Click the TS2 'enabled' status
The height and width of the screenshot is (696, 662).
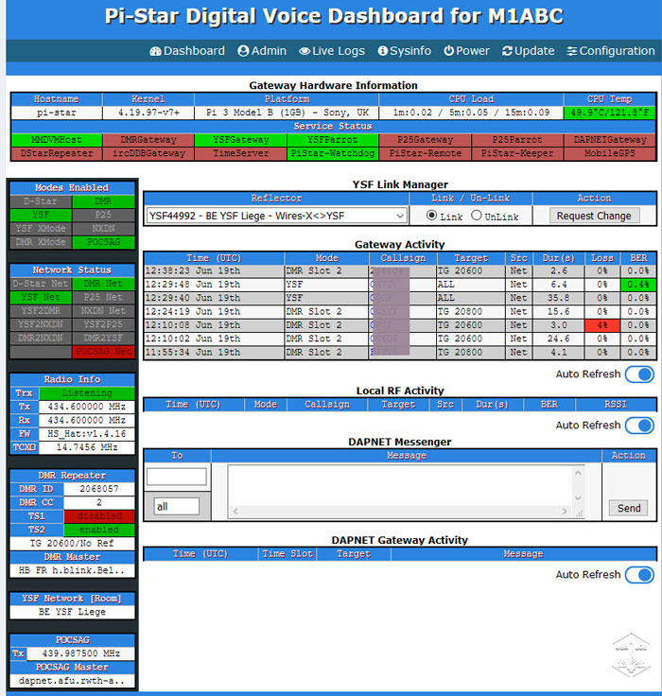tap(99, 530)
